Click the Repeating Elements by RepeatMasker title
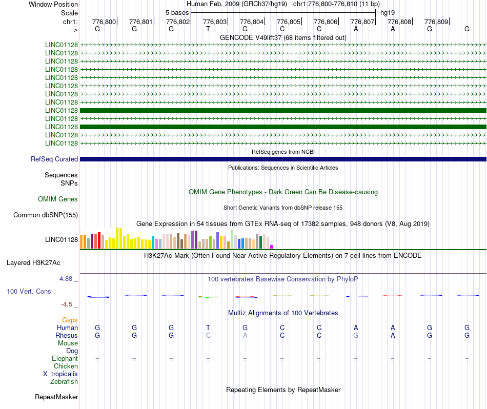487x409 pixels. click(283, 390)
